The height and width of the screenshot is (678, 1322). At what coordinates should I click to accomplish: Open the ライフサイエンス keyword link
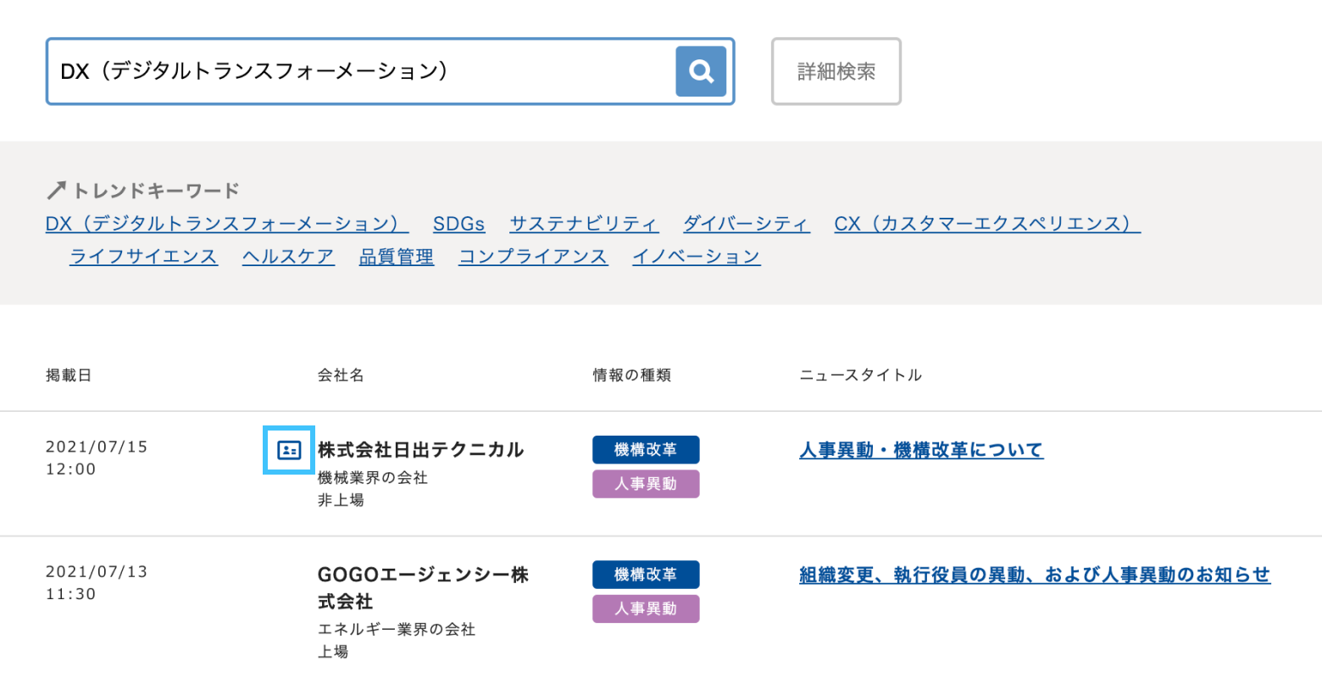point(143,257)
